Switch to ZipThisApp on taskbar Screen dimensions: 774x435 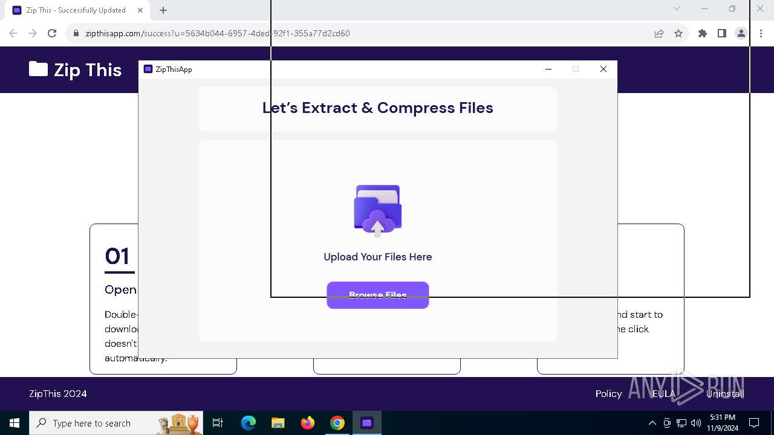(367, 423)
